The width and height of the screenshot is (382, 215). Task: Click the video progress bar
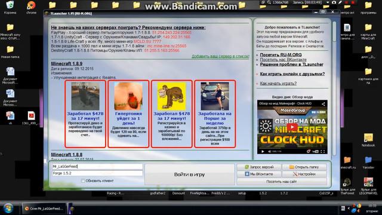[x=292, y=148]
